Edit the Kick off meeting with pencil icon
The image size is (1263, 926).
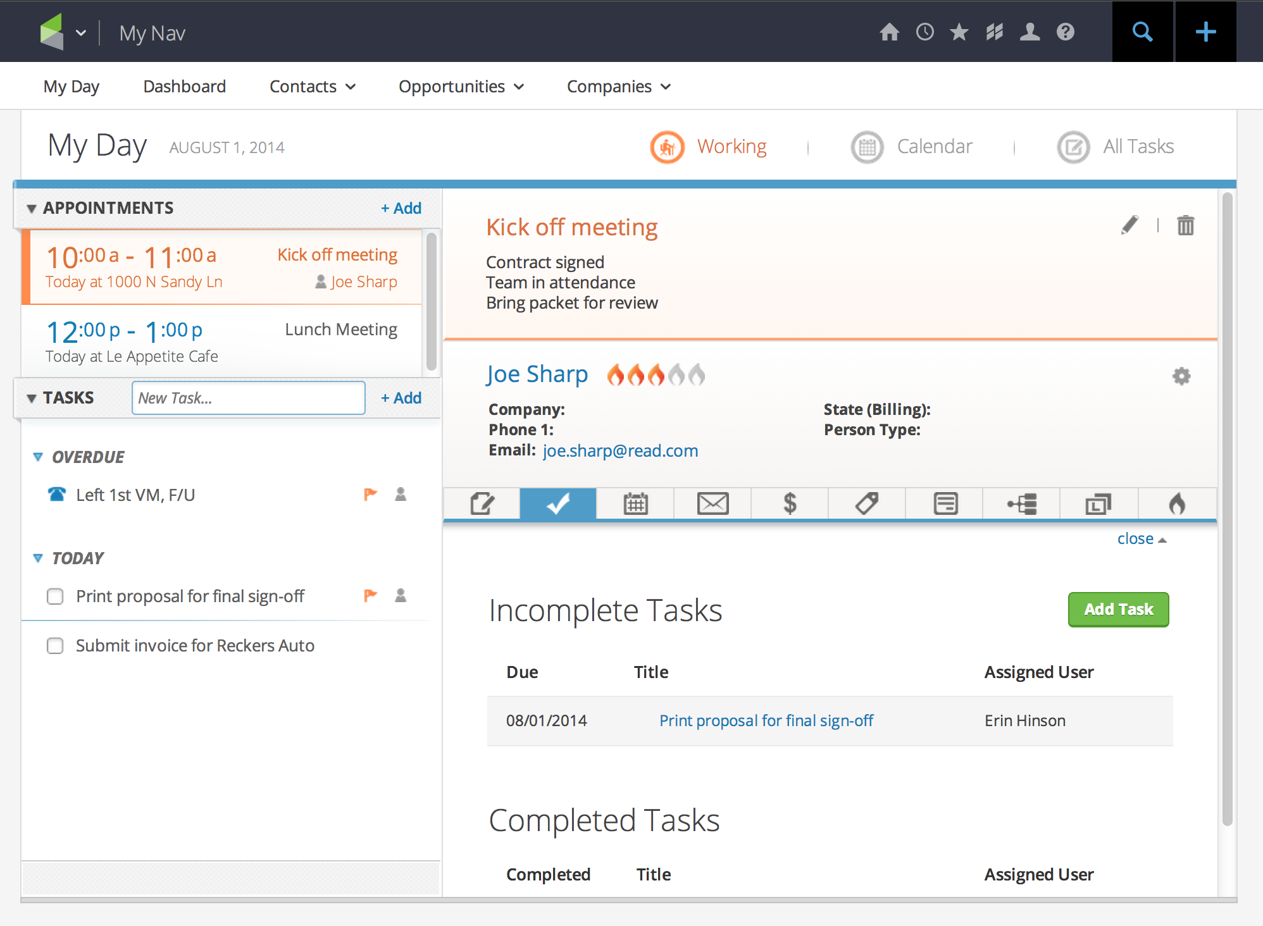(x=1130, y=225)
